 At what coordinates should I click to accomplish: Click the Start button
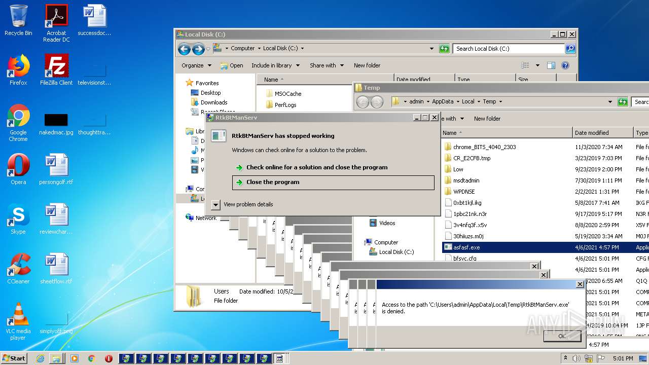(14, 358)
